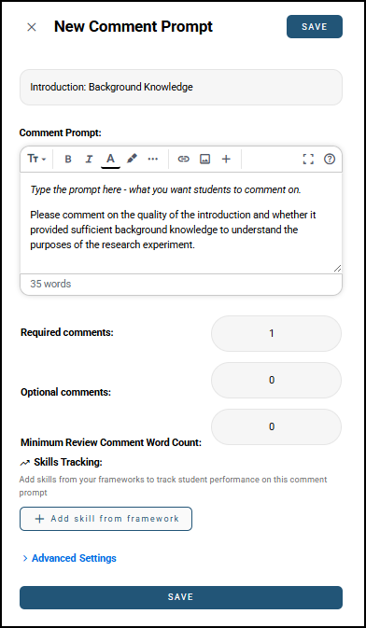366x628 pixels.
Task: Click the Required comments label
Action: pos(67,332)
